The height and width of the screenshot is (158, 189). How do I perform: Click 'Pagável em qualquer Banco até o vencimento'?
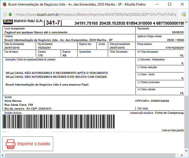point(36,32)
